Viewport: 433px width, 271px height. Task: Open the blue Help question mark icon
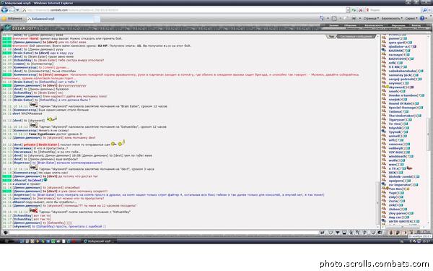(x=422, y=18)
